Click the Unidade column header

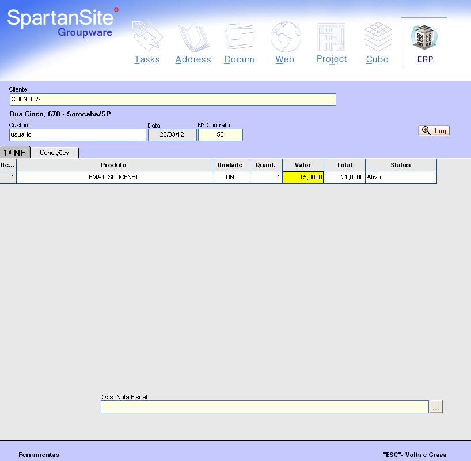(230, 165)
